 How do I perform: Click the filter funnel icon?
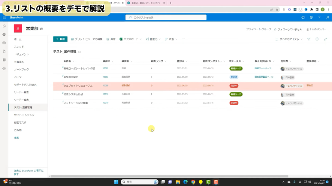tap(309, 39)
